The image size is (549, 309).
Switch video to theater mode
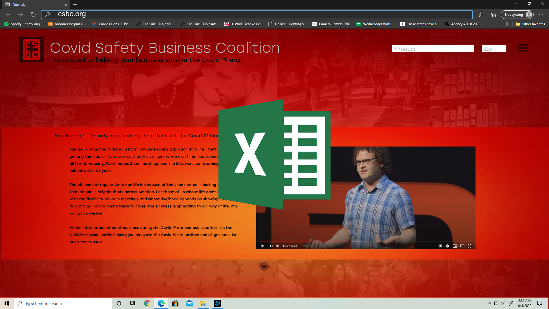[462, 246]
